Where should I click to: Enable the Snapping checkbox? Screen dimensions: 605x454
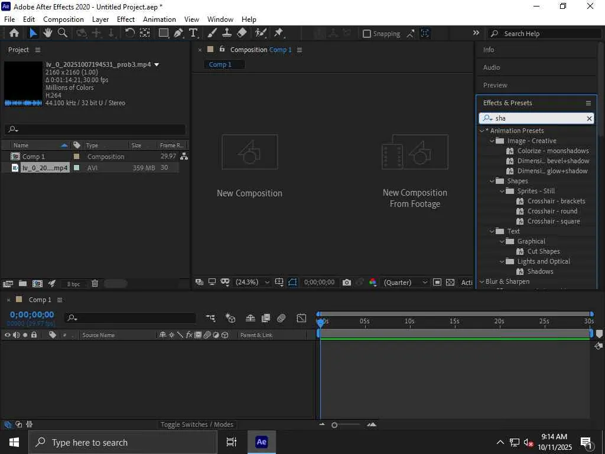[367, 34]
